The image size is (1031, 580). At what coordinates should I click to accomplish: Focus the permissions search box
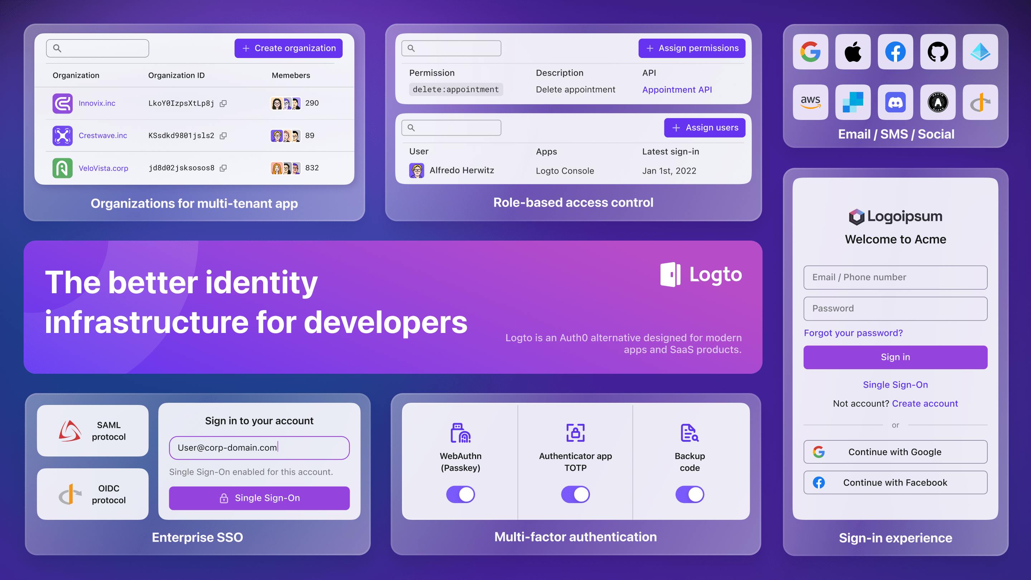tap(451, 48)
